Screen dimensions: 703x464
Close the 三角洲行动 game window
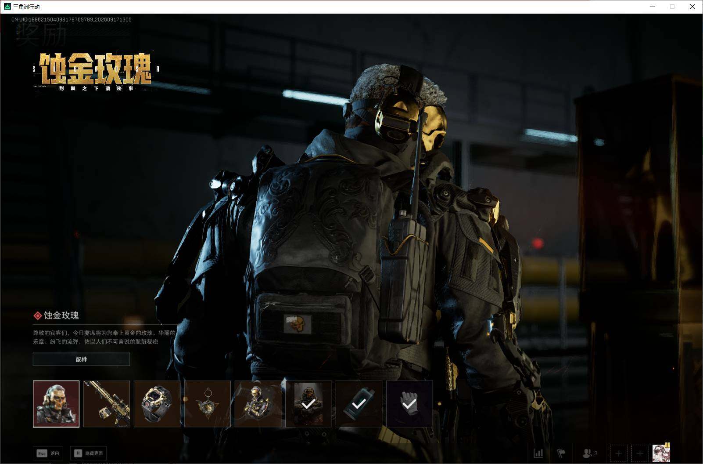point(692,7)
